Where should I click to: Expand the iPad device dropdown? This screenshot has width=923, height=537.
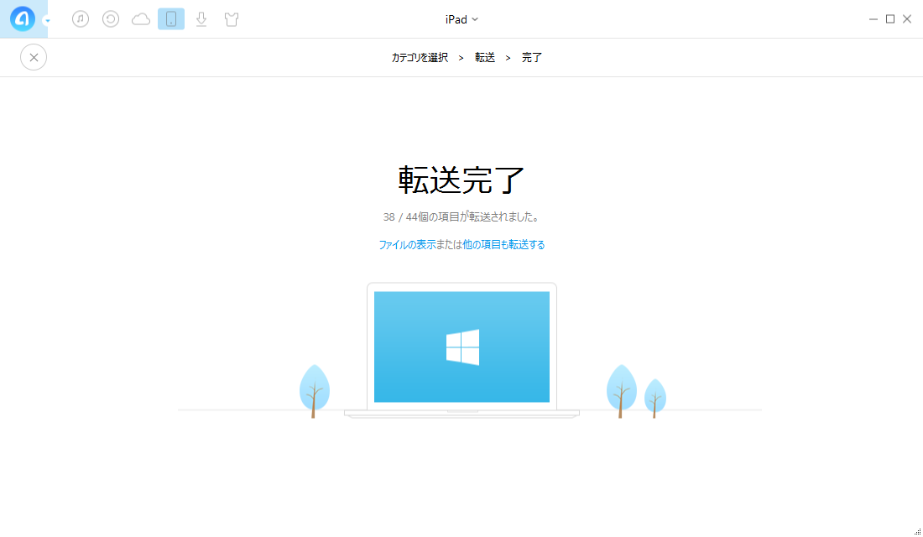[x=461, y=19]
